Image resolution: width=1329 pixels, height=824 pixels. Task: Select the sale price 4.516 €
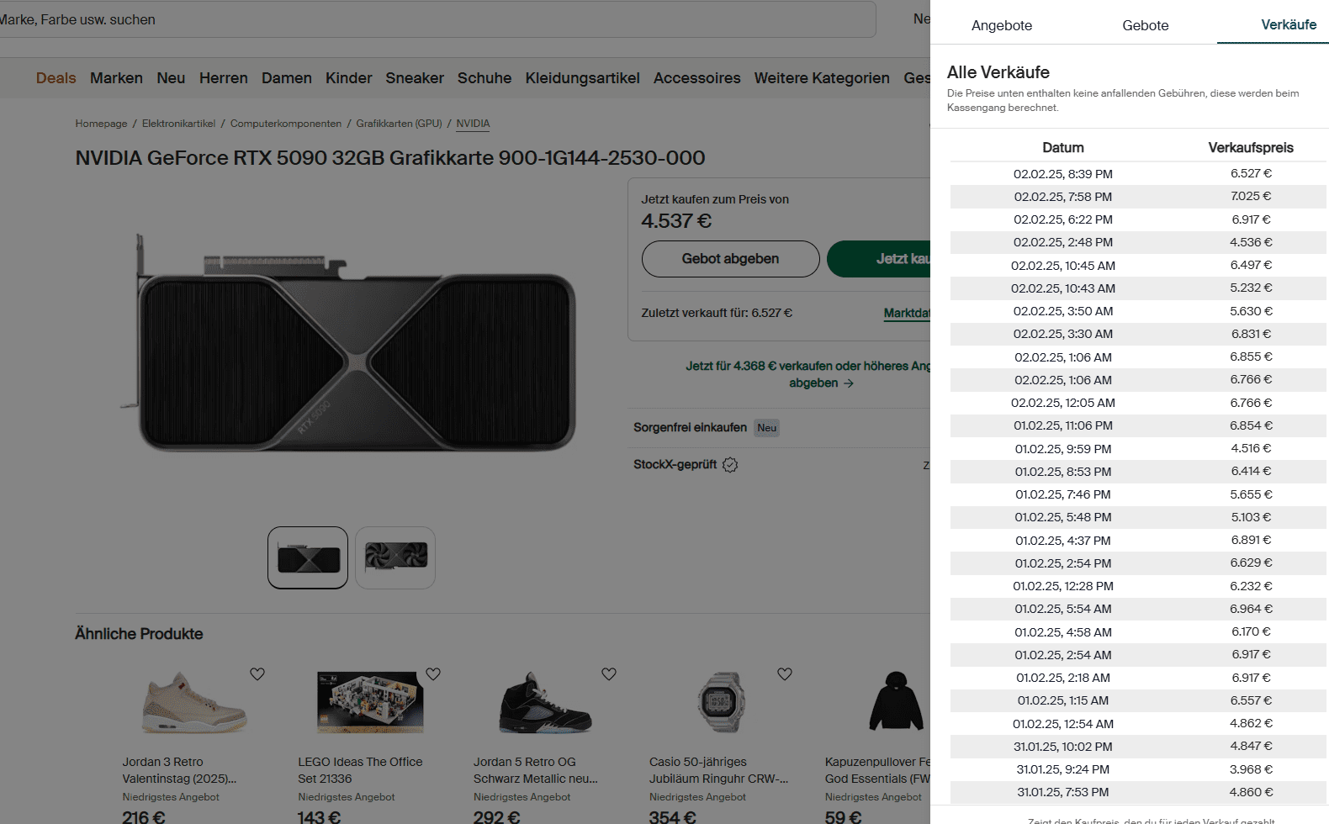[x=1251, y=448]
